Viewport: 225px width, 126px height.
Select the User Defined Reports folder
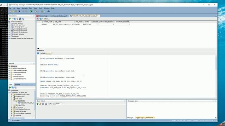(19, 79)
